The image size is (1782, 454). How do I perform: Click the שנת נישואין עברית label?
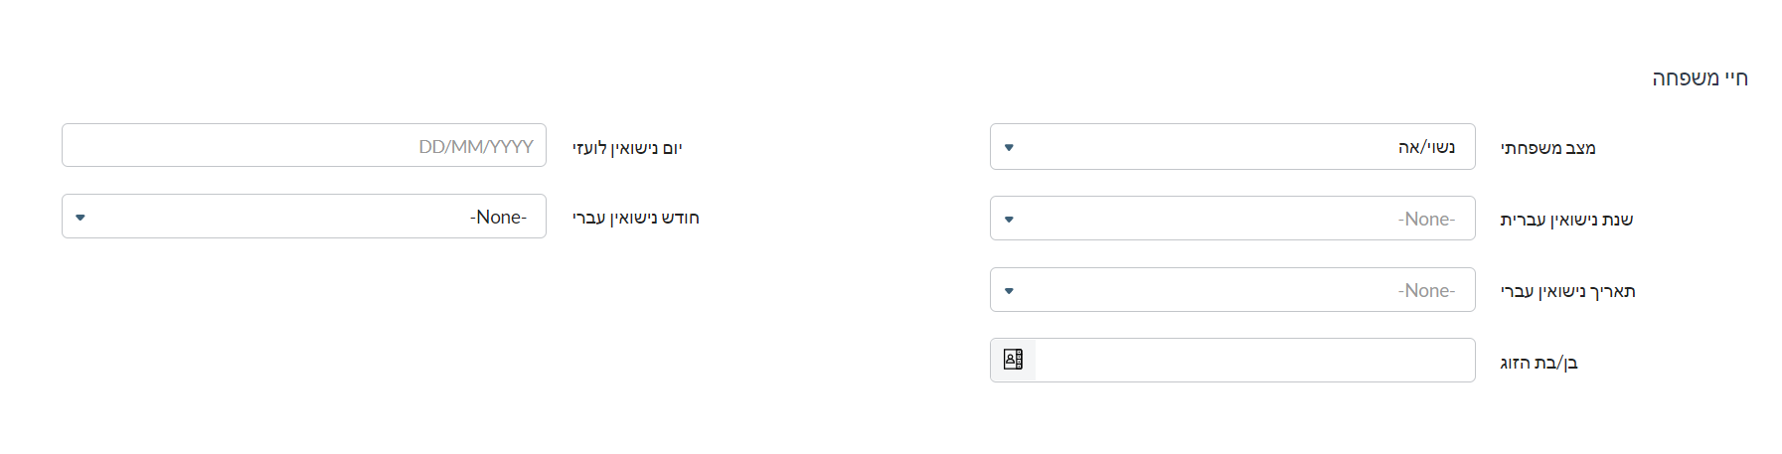[1566, 220]
